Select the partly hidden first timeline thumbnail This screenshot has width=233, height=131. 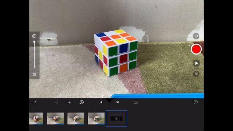point(36,118)
